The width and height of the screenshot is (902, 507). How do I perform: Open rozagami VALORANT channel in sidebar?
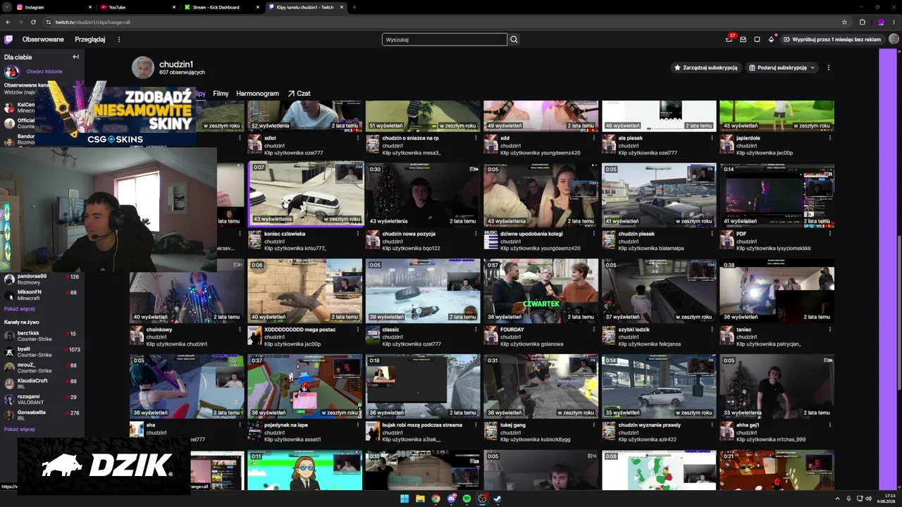pyautogui.click(x=42, y=400)
